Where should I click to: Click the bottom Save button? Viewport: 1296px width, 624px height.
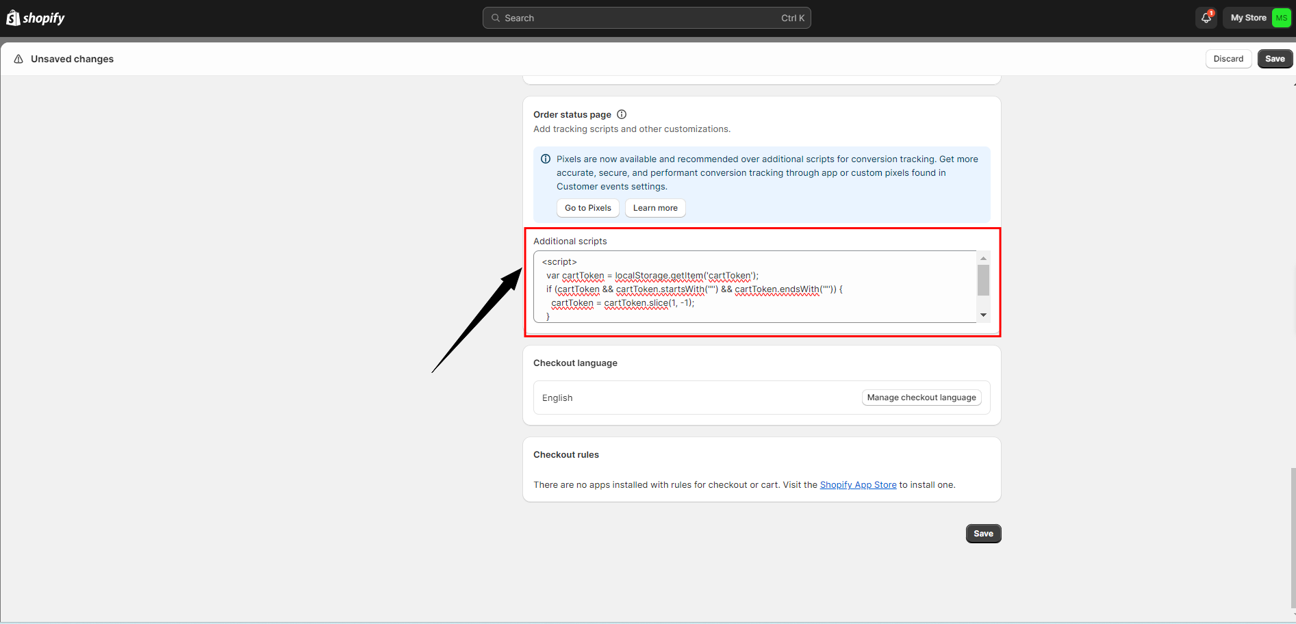[983, 534]
